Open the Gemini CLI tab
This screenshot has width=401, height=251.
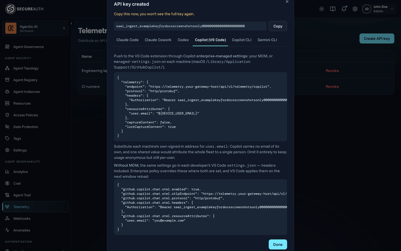267,40
